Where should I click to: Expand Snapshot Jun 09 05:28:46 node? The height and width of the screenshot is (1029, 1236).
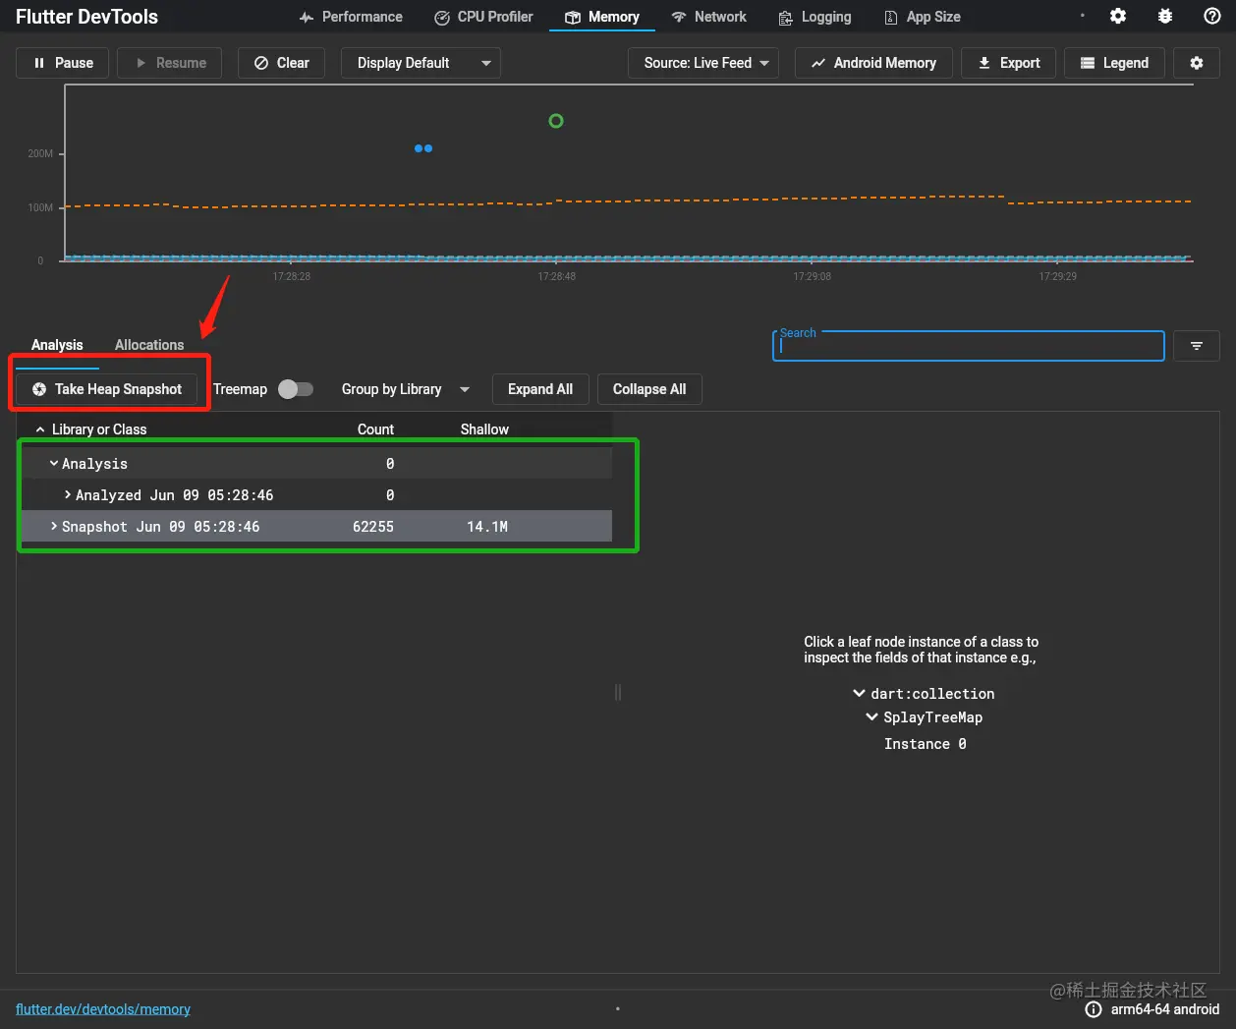click(x=54, y=526)
